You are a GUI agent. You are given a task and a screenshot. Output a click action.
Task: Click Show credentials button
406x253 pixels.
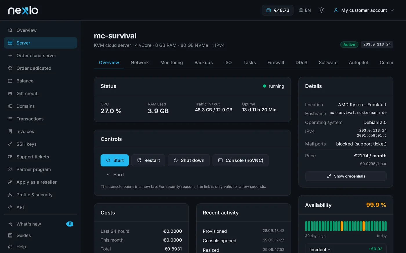346,176
